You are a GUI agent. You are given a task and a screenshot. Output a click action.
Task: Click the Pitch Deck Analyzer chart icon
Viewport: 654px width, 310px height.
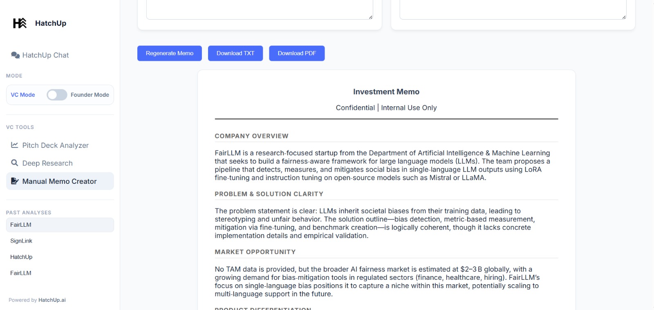click(15, 145)
